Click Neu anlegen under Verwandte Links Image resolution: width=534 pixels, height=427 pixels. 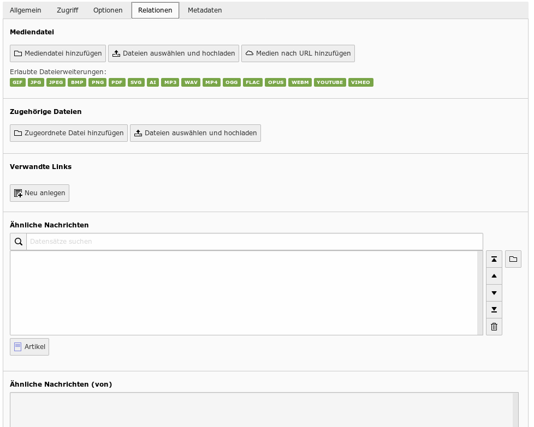click(x=39, y=193)
